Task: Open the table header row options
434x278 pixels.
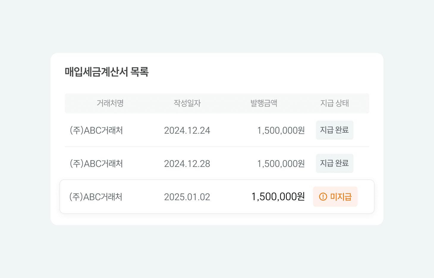Action: pyautogui.click(x=217, y=103)
